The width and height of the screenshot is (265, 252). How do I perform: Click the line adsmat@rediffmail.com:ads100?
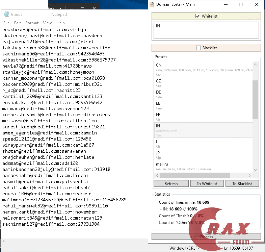[x=40, y=163]
